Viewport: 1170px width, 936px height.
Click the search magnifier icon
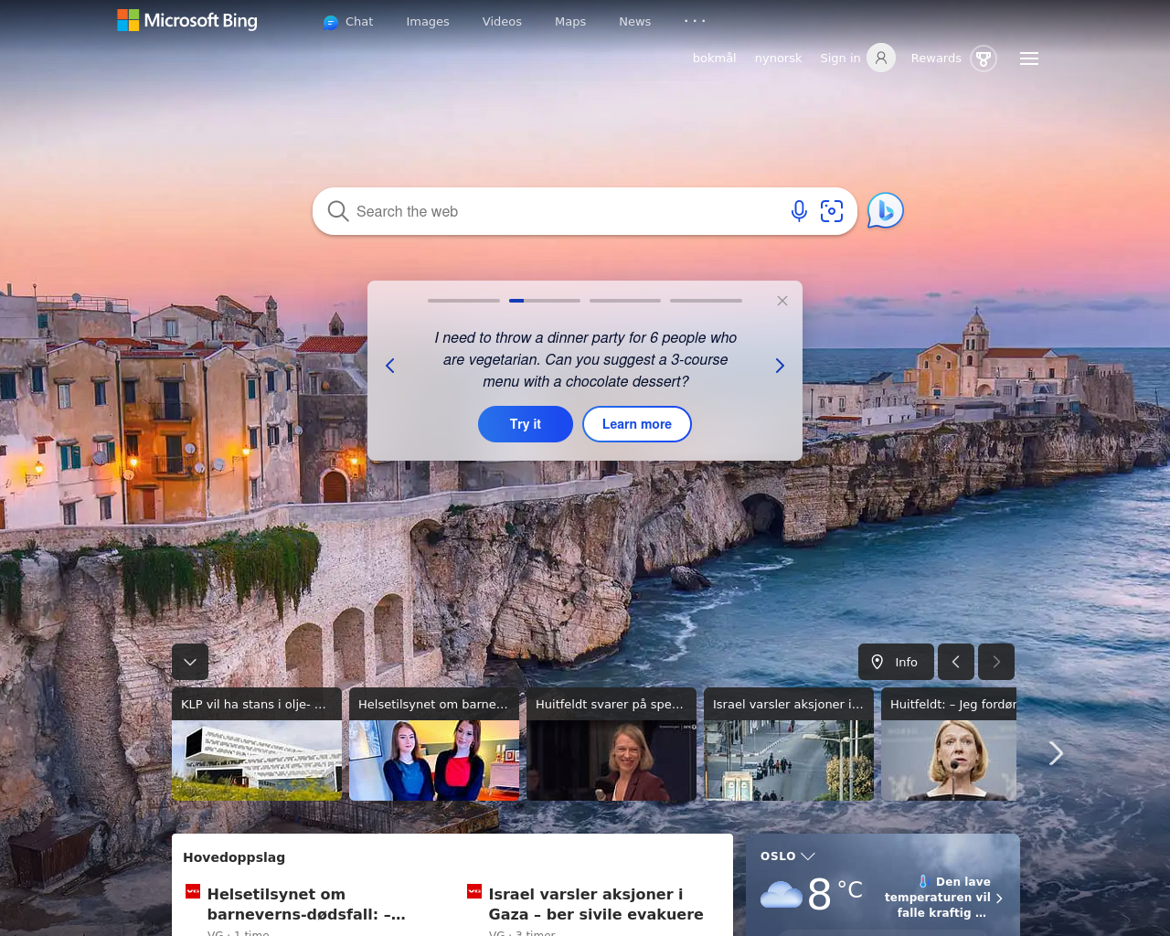(x=338, y=211)
